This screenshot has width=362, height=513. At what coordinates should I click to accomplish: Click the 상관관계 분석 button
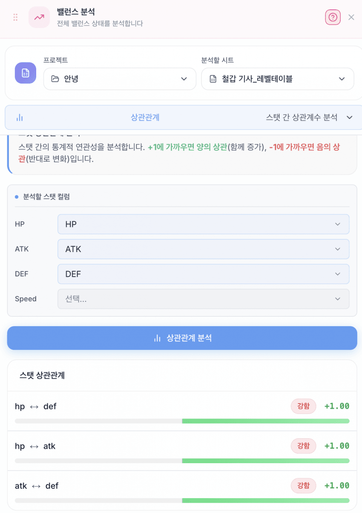coord(182,338)
